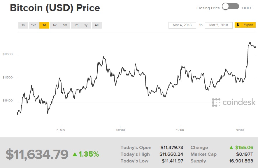Select the 1y yearly range
258x168 pixels.
point(86,25)
